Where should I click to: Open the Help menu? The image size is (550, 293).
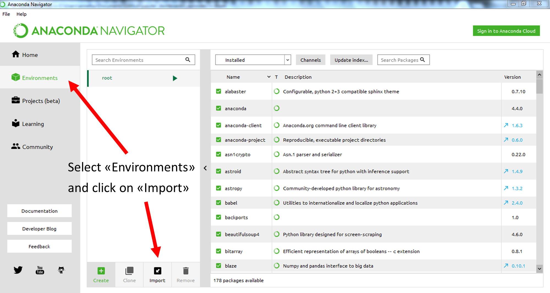(x=21, y=14)
